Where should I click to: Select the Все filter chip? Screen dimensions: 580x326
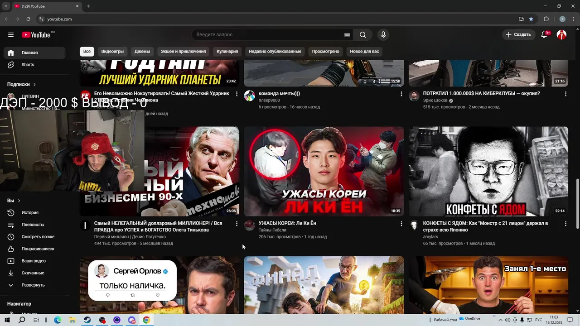coord(87,52)
